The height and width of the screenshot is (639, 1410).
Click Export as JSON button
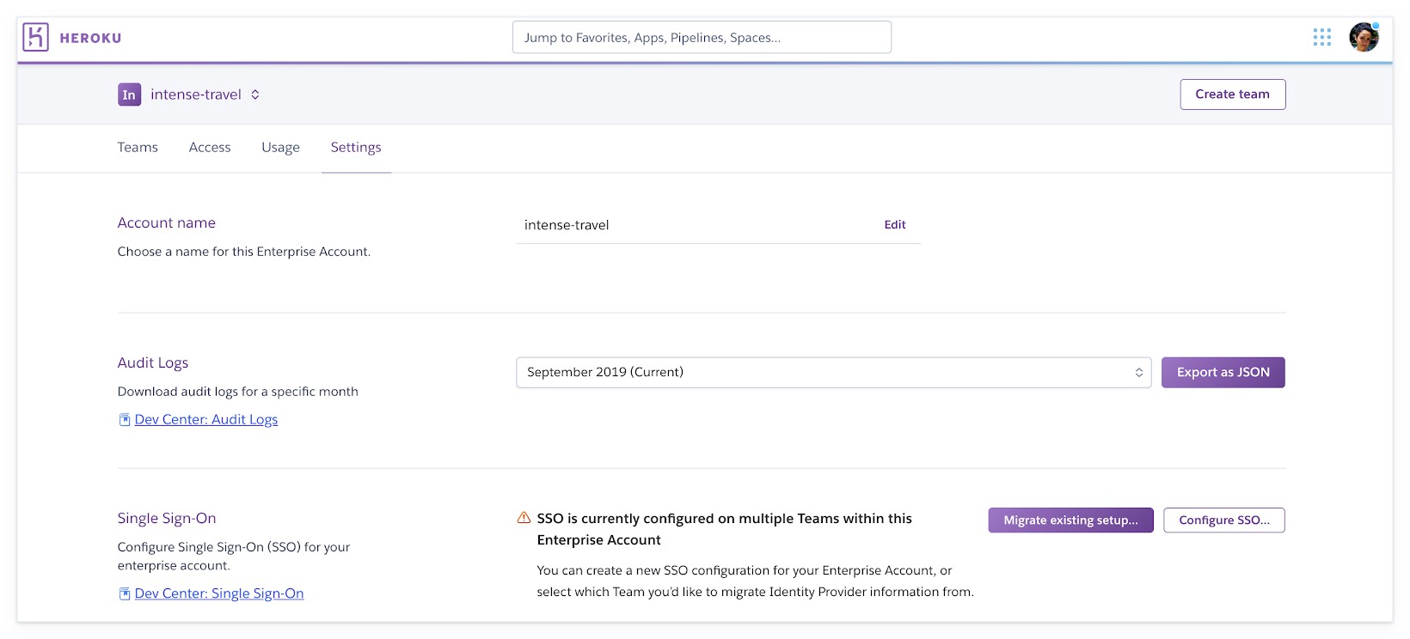(1223, 373)
